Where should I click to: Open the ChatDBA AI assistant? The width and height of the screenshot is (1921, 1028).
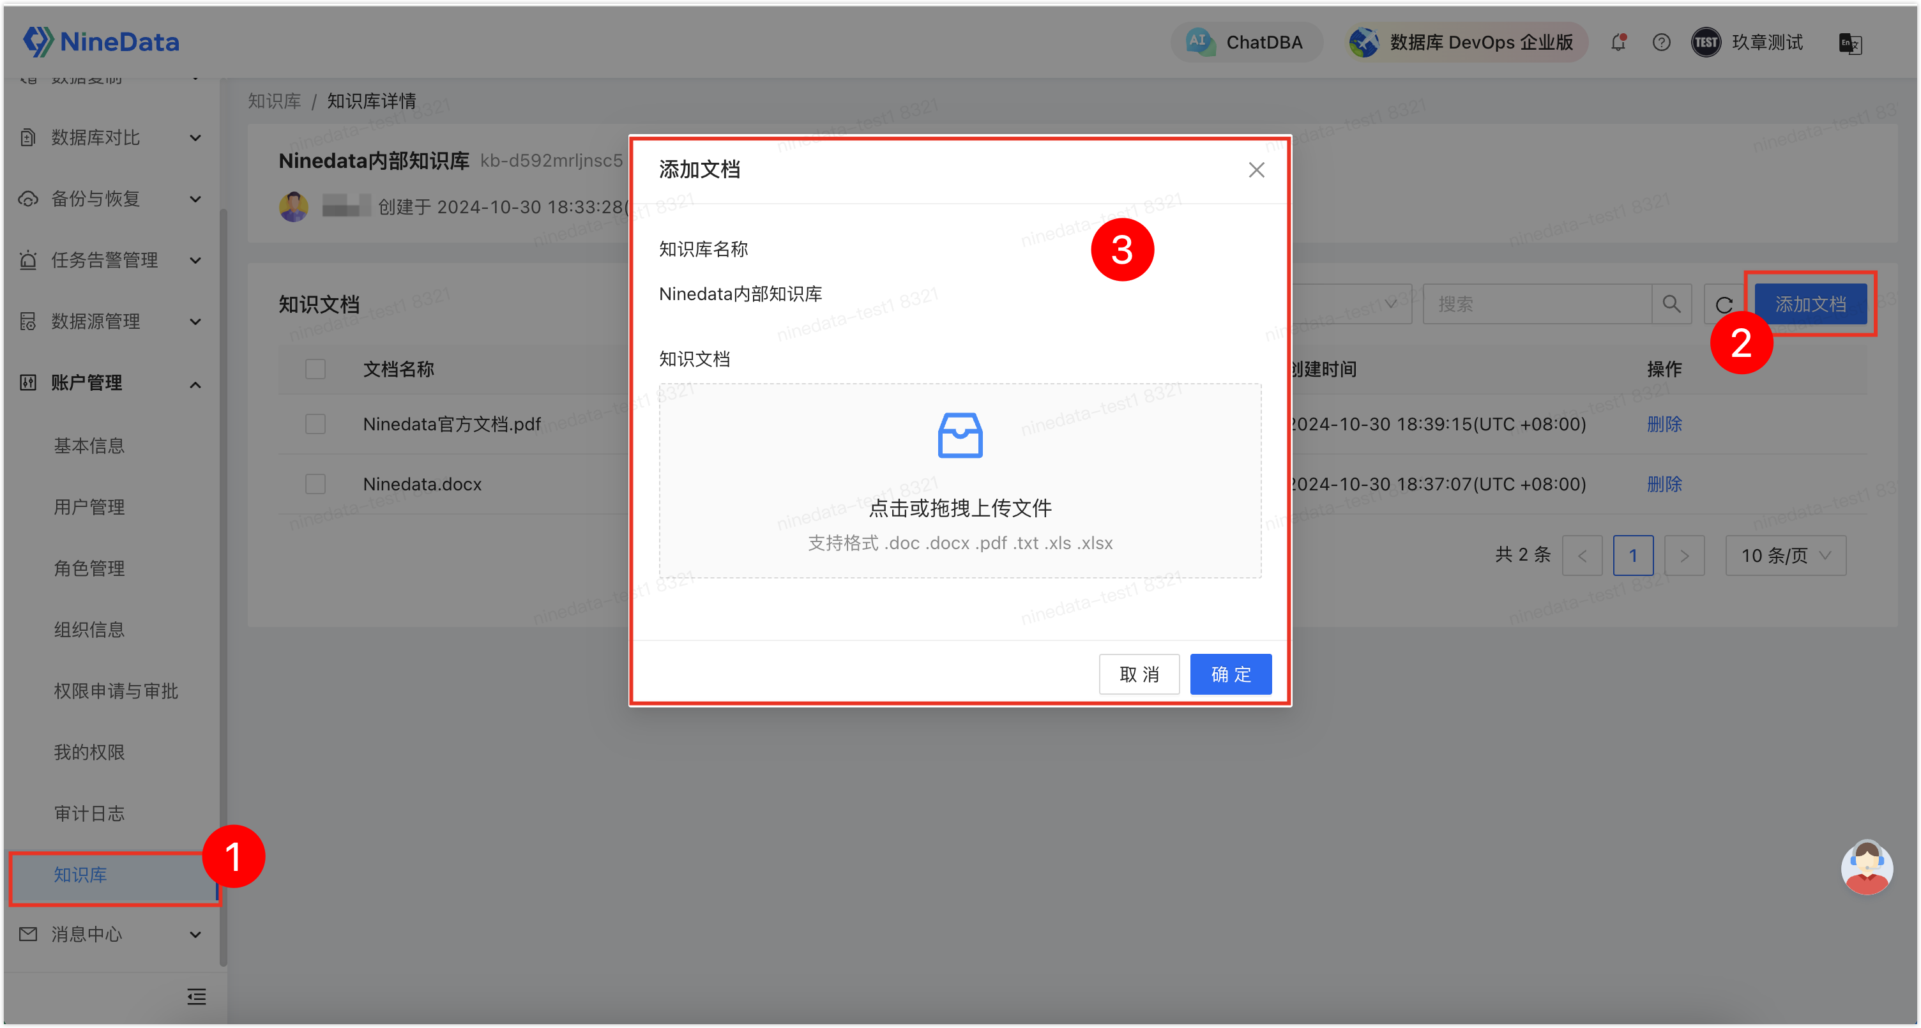1245,43
